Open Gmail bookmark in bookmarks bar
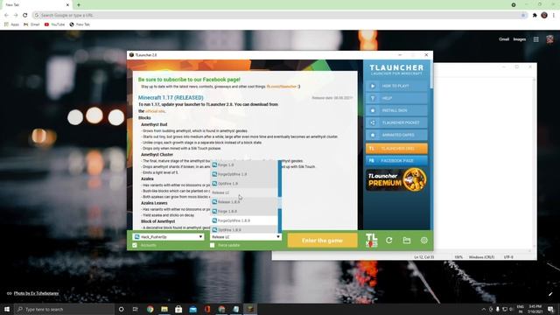 pyautogui.click(x=31, y=24)
